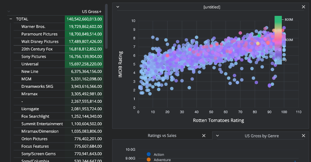This screenshot has width=311, height=162.
Task: Click the table's vertical scrollbar thumb
Action: tap(106, 26)
